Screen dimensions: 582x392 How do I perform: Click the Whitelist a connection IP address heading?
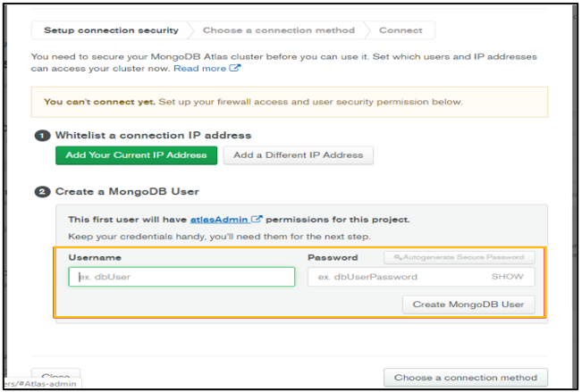point(153,136)
